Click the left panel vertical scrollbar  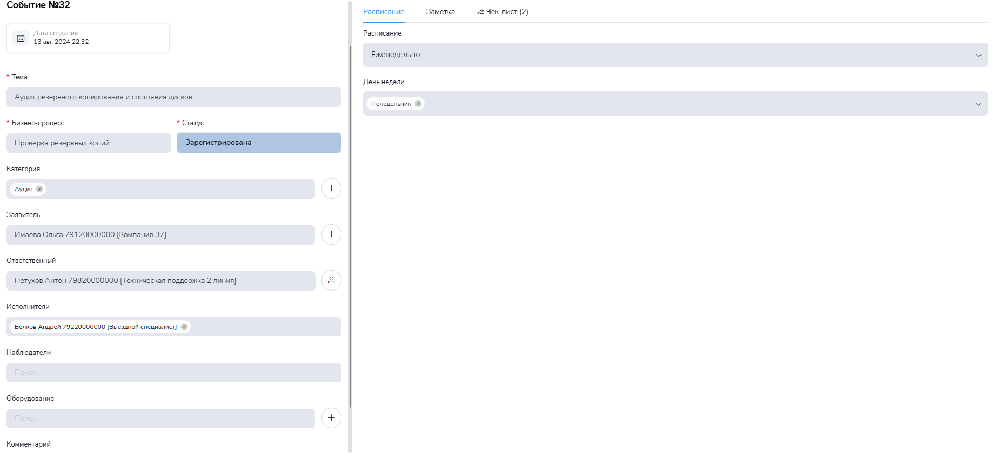(350, 227)
